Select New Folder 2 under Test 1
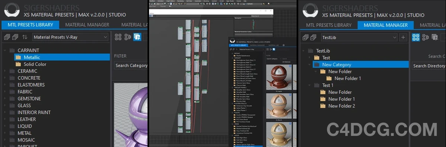 tap(342, 106)
